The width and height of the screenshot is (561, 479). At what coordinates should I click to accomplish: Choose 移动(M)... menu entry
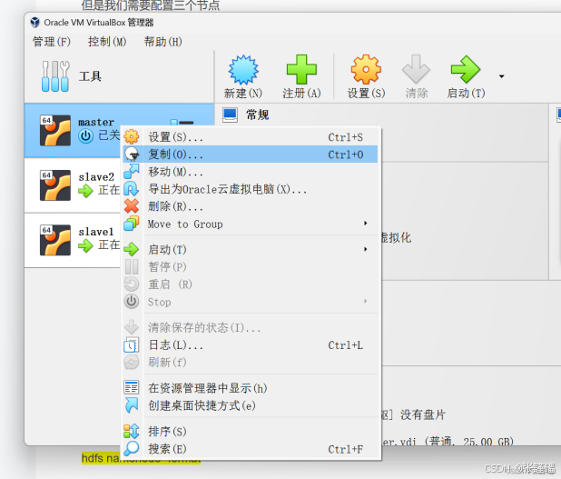(250, 171)
